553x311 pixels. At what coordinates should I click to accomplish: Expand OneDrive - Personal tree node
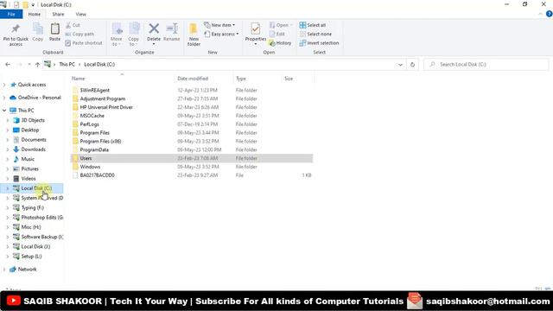pyautogui.click(x=4, y=98)
